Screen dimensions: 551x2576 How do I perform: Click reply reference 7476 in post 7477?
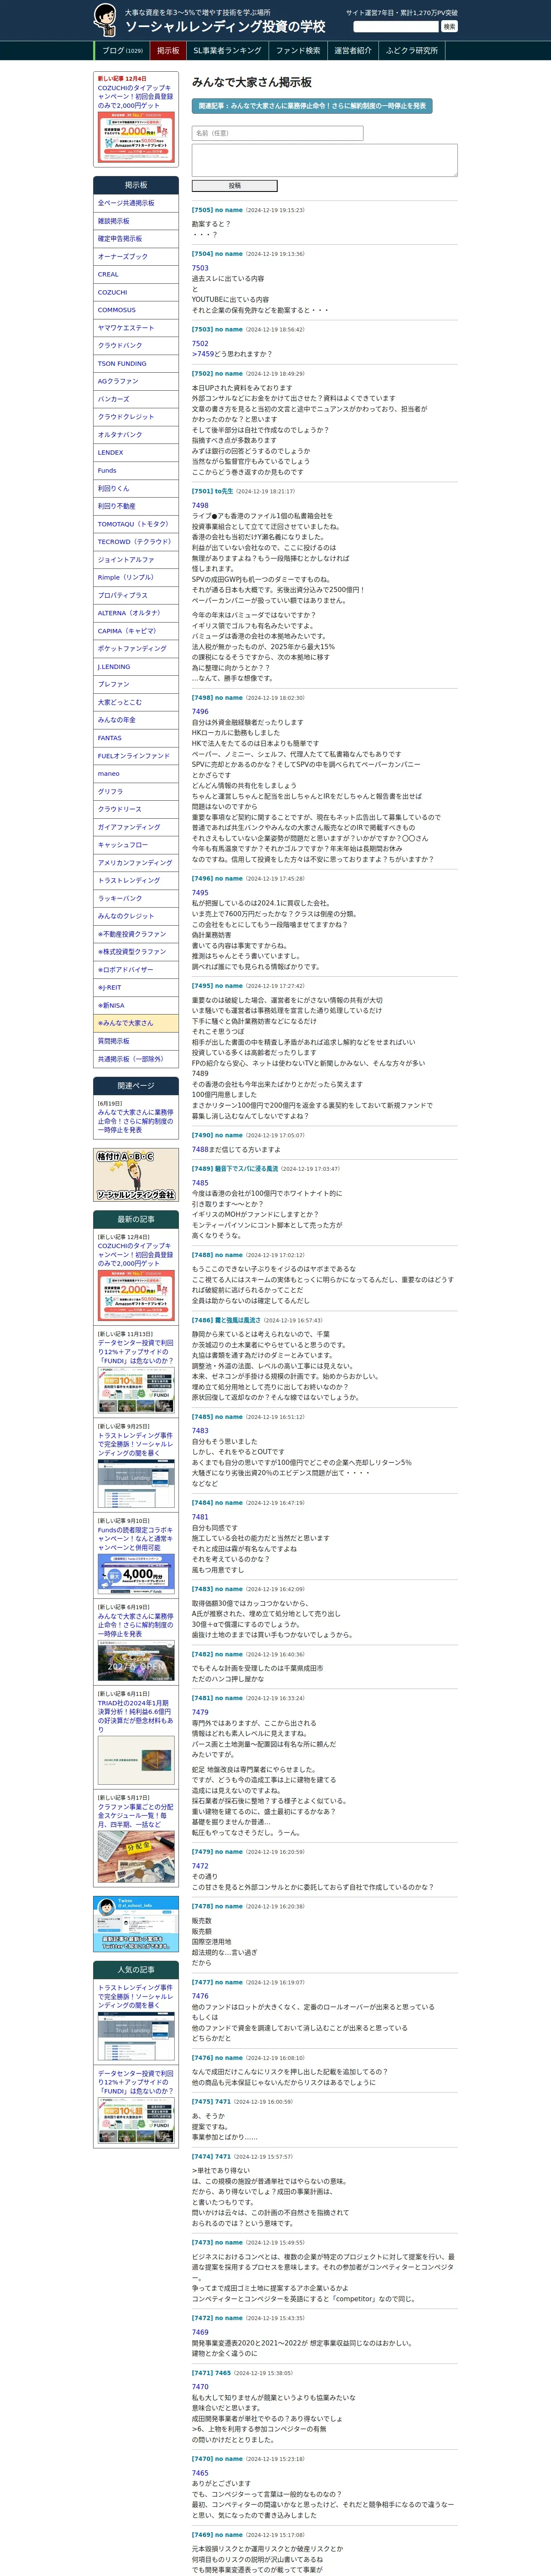pyautogui.click(x=200, y=1996)
